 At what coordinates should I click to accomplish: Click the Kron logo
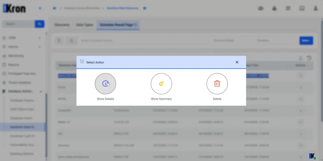point(14,9)
